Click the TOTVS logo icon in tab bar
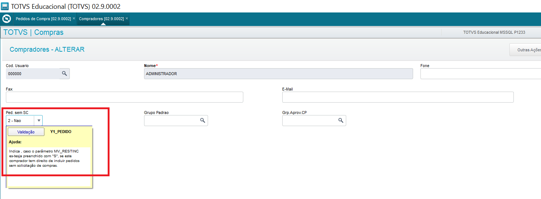 [6, 19]
